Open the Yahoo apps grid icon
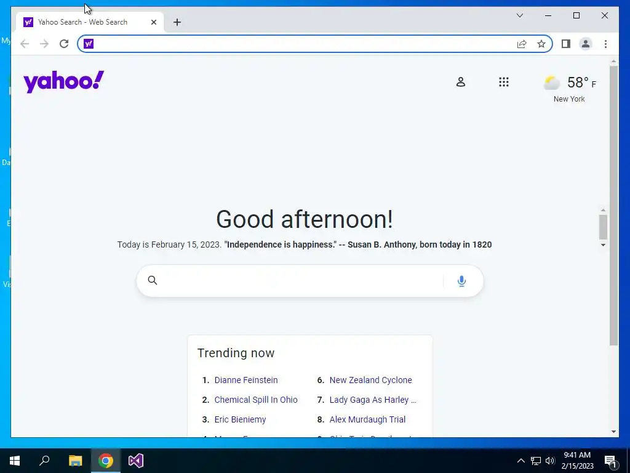 coord(503,82)
